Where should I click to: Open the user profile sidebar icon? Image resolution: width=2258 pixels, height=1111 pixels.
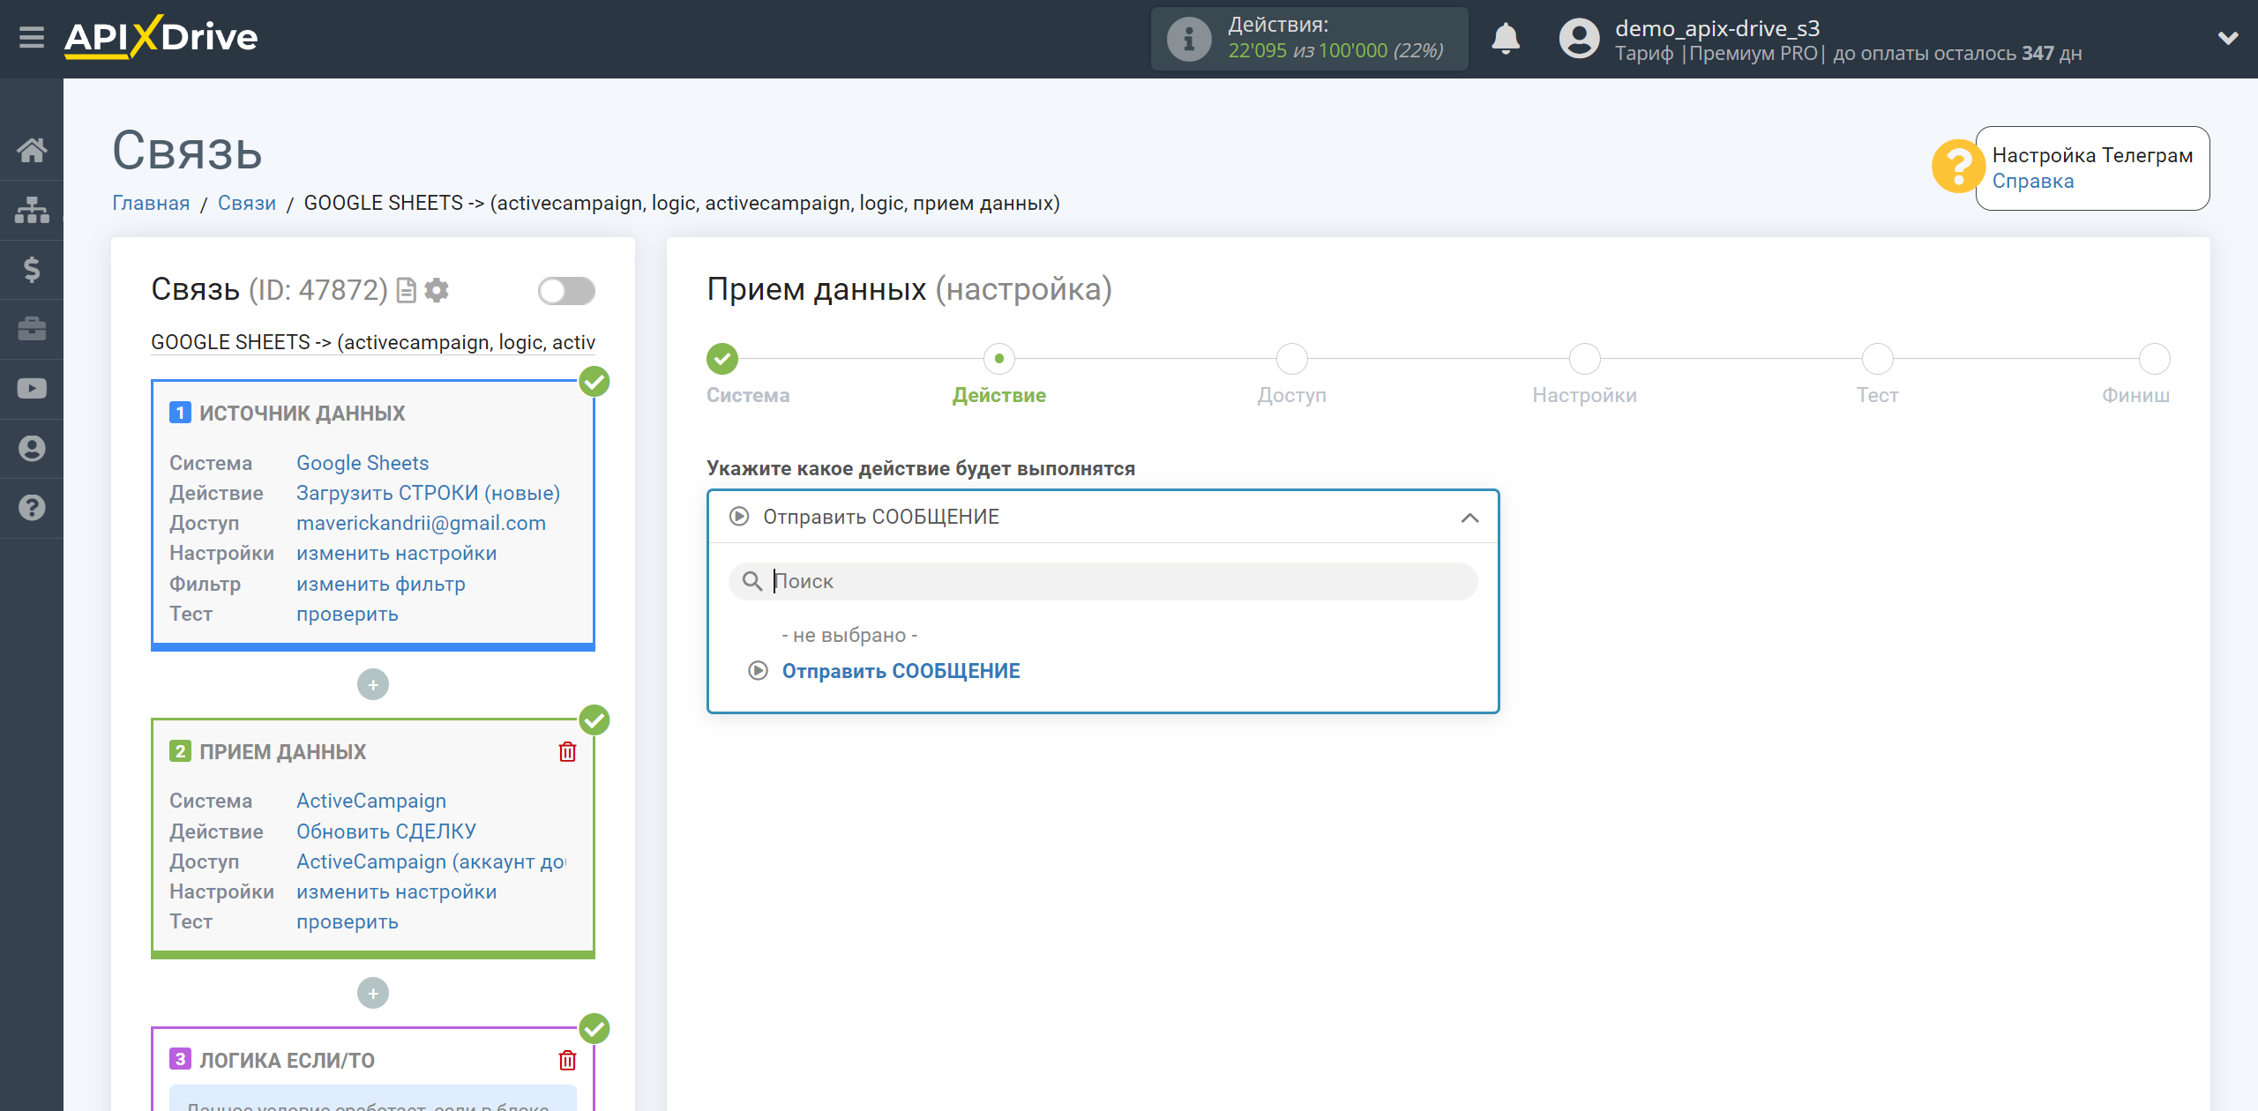point(32,448)
